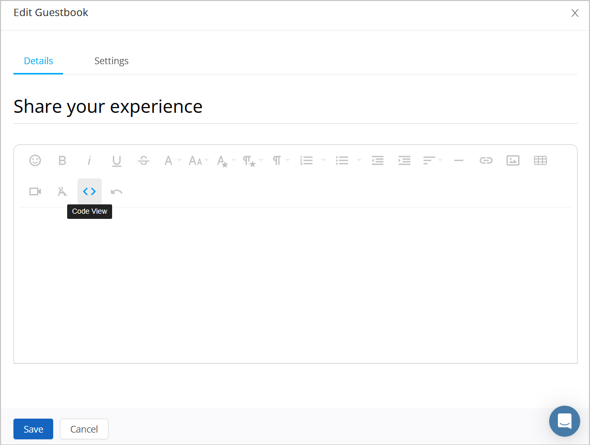590x445 pixels.
Task: Insert a horizontal line
Action: (x=459, y=160)
